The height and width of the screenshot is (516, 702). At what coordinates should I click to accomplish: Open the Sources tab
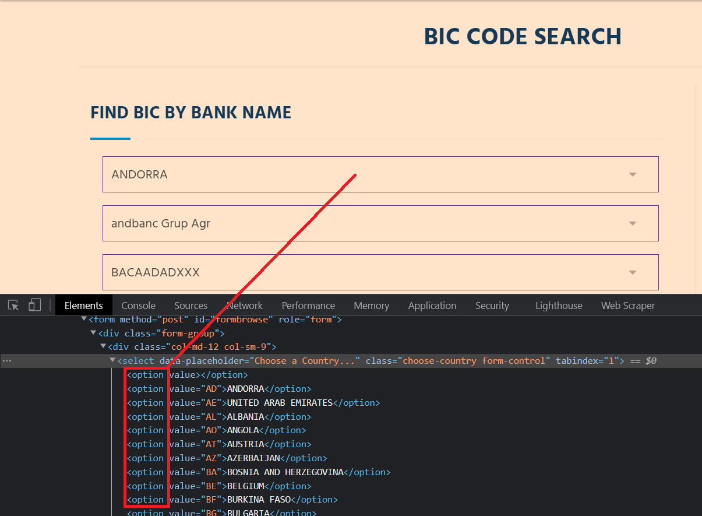[191, 306]
